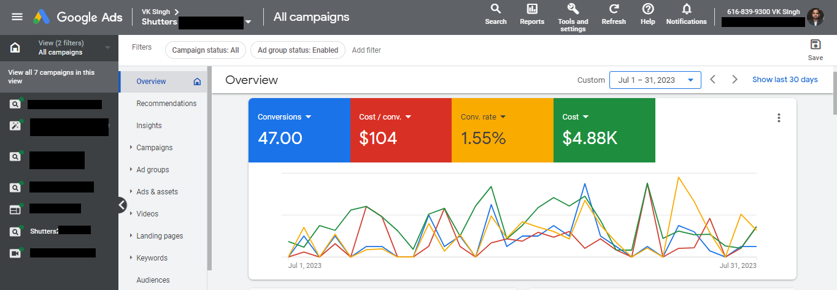Open the Jul 1 – 31, 2023 date picker
837x290 pixels.
coord(655,80)
